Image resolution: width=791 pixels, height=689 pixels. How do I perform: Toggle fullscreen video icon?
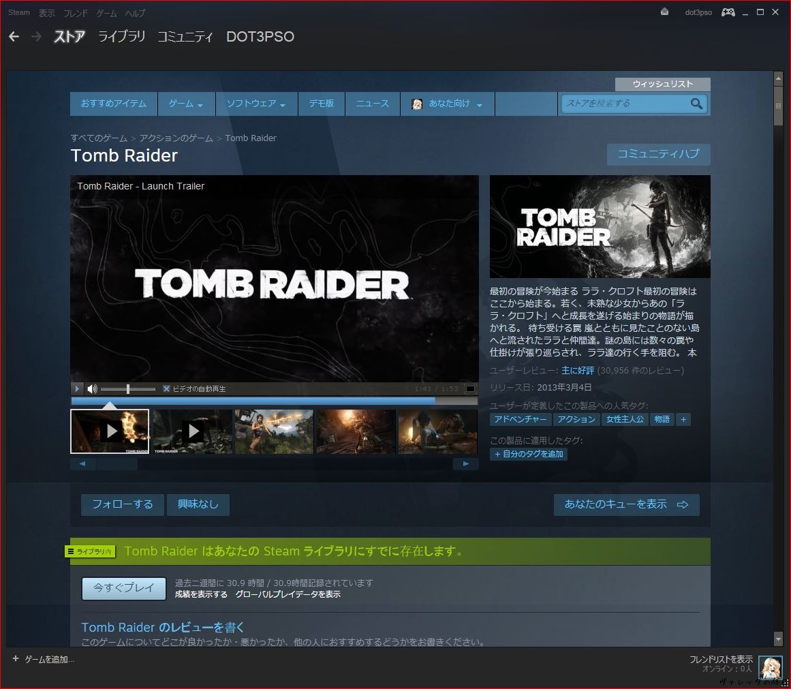[x=469, y=388]
